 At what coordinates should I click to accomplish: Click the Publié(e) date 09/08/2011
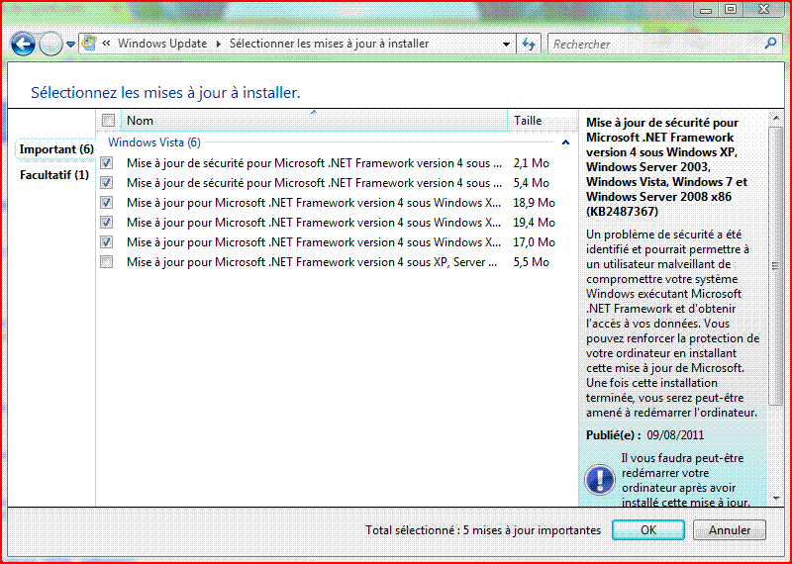click(x=675, y=435)
